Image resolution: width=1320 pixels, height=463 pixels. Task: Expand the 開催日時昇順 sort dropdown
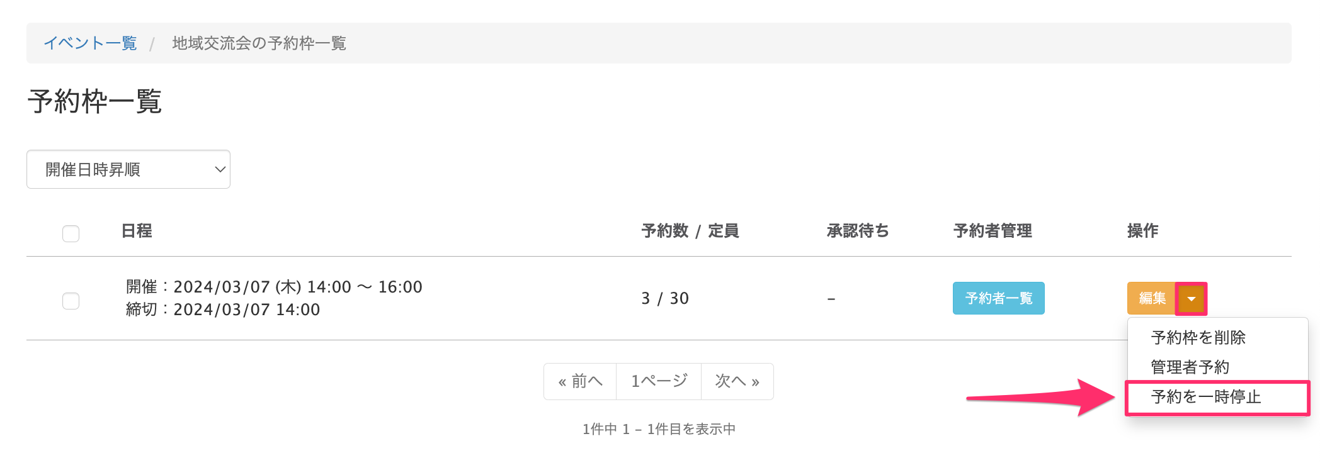tap(128, 169)
